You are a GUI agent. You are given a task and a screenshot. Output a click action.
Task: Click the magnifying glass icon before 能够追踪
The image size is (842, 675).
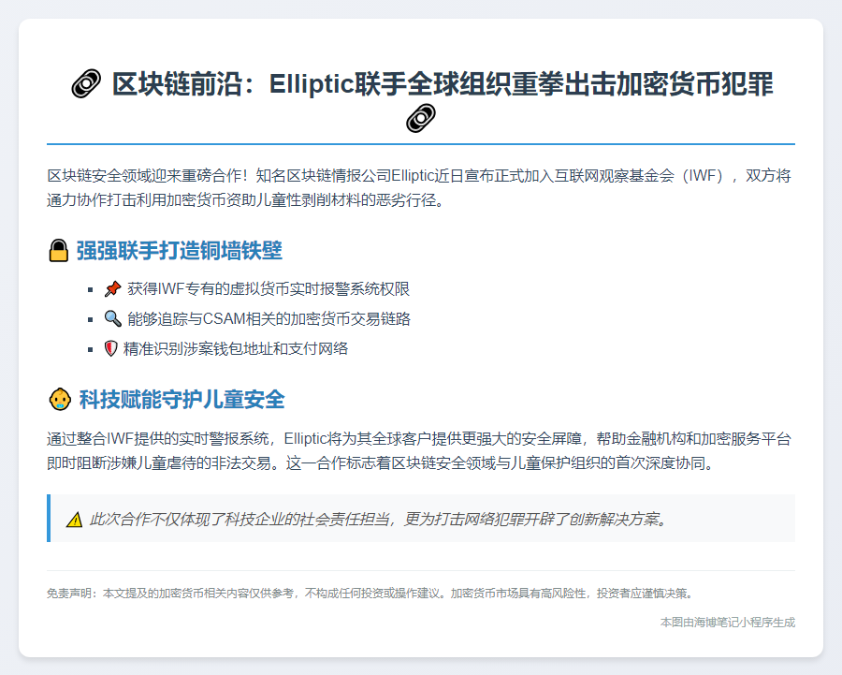pos(113,318)
